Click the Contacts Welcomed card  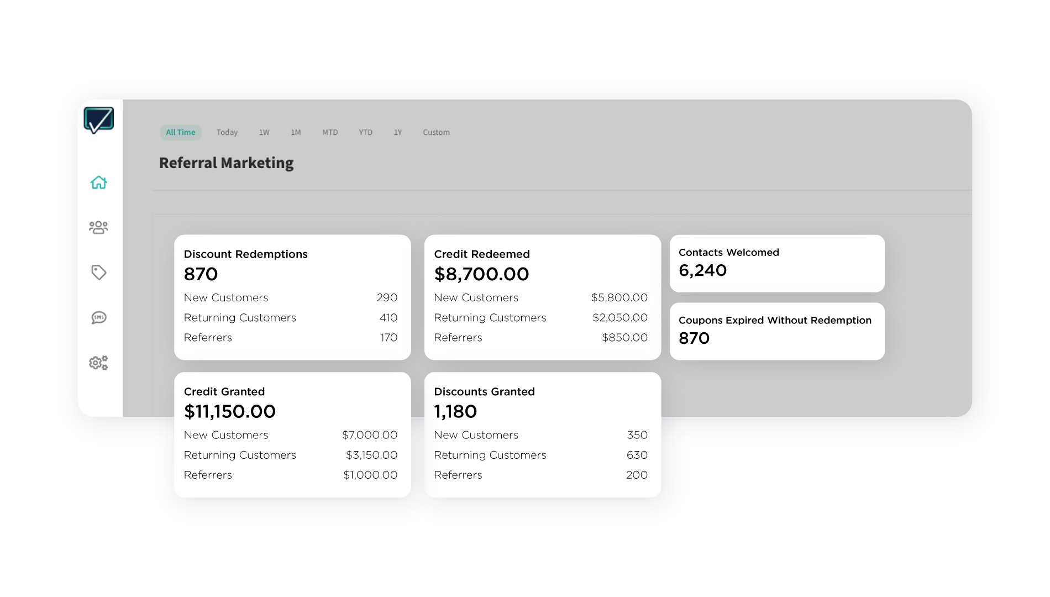pos(776,263)
